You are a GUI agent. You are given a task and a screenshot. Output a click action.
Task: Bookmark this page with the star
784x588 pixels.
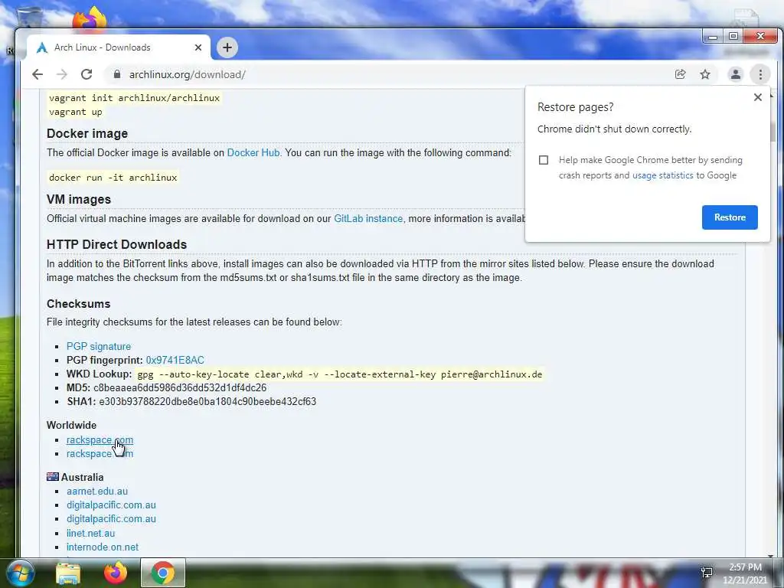tap(705, 74)
